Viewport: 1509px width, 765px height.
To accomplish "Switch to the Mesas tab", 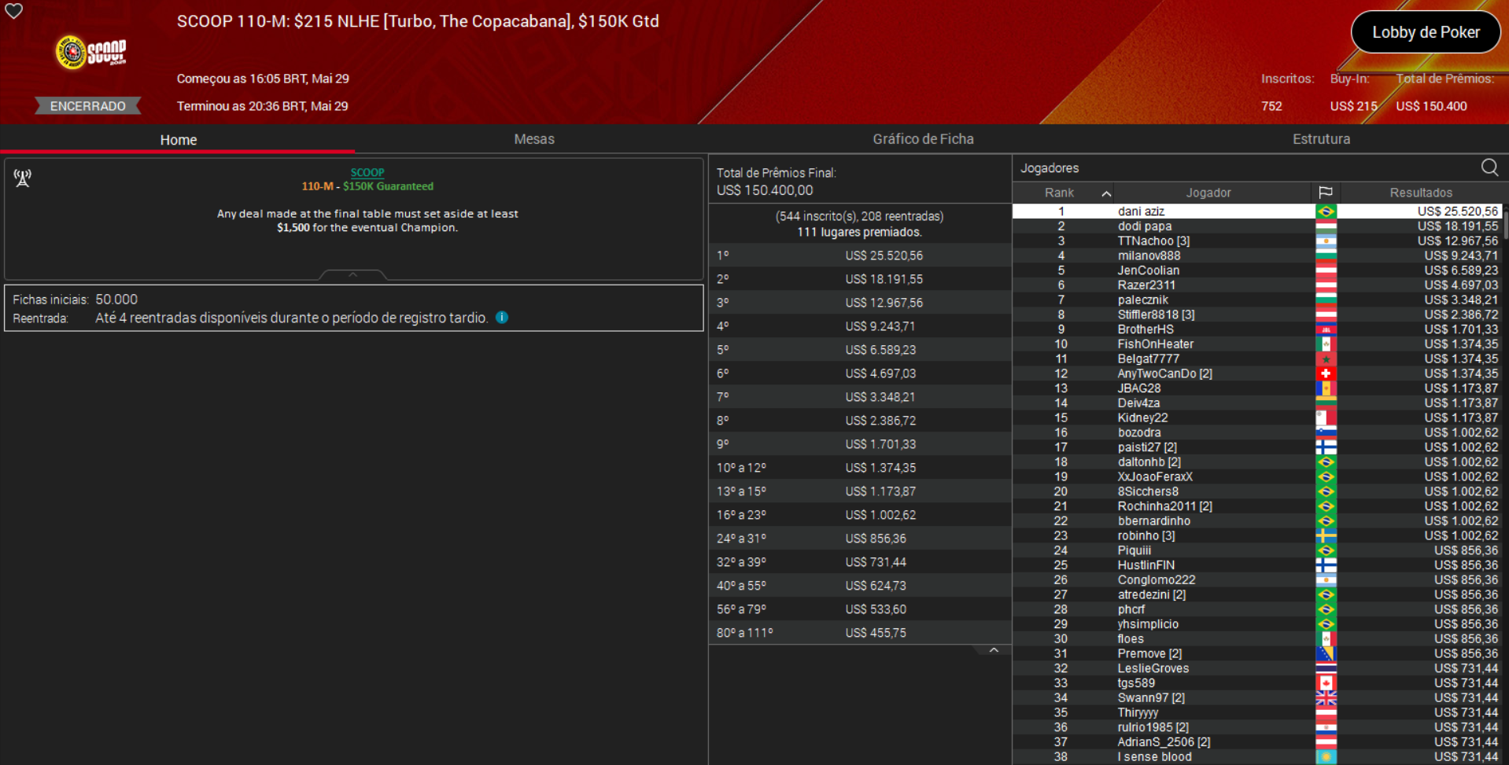I will [x=534, y=139].
